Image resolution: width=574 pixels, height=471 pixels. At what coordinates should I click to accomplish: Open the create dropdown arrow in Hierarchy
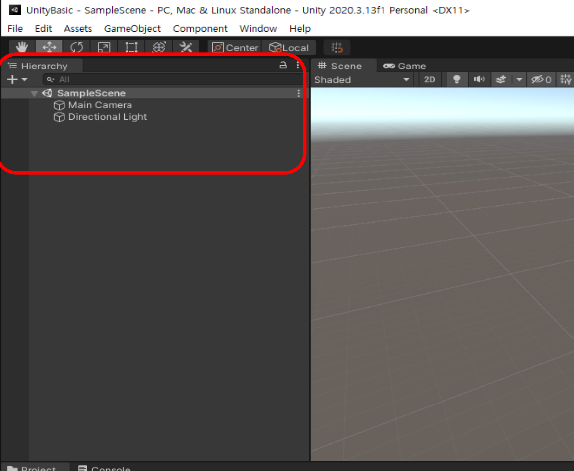pyautogui.click(x=24, y=79)
